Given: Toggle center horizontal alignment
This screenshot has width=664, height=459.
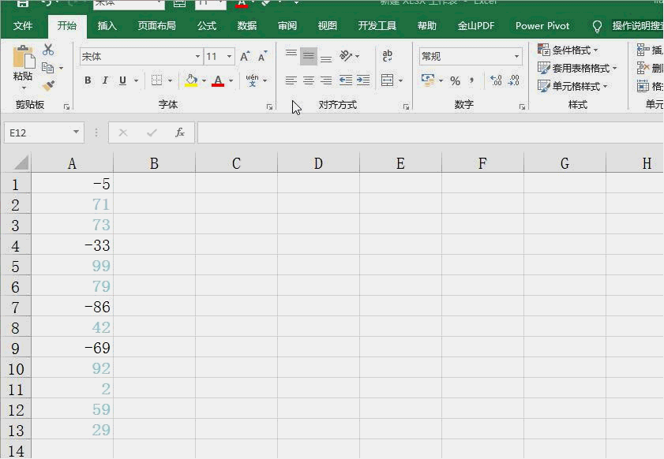Looking at the screenshot, I should click(x=309, y=80).
